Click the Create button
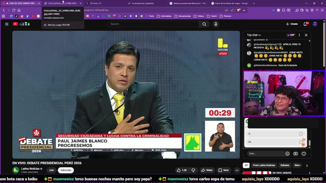 point(292,24)
